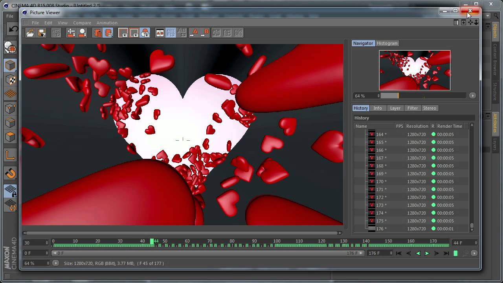Toggle the color channels display icon
The height and width of the screenshot is (283, 503).
coord(145,33)
